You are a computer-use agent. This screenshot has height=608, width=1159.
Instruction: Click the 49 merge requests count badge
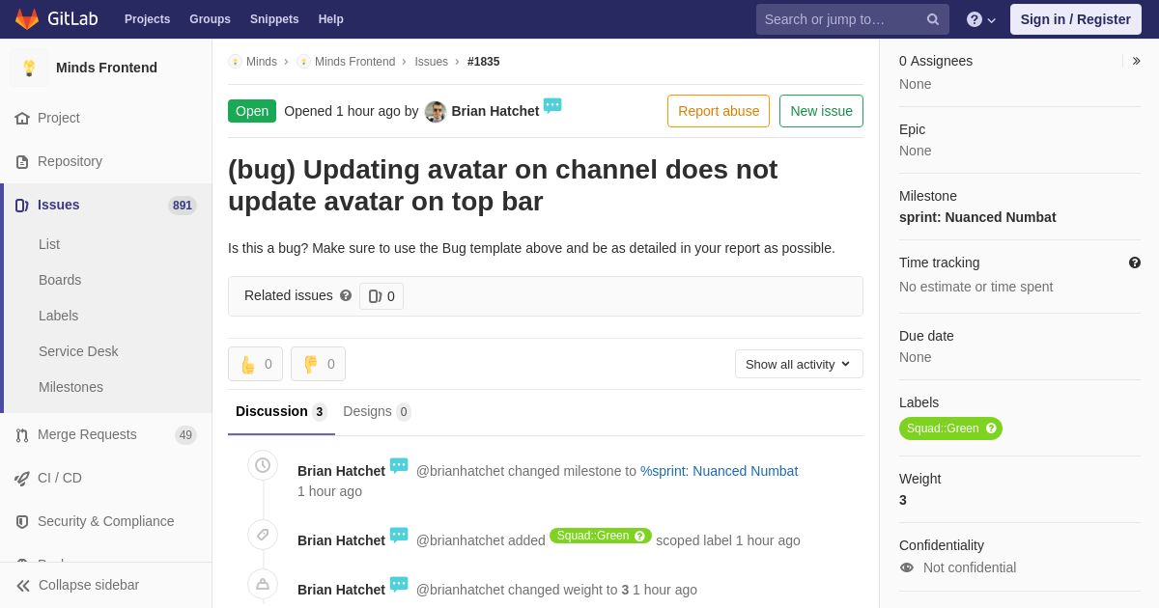pyautogui.click(x=185, y=434)
